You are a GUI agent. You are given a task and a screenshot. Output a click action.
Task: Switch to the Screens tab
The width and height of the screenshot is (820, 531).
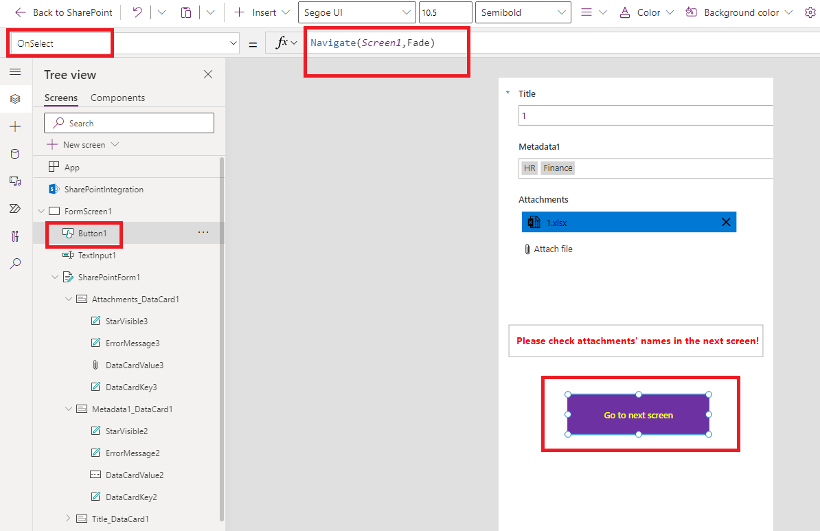pos(60,97)
